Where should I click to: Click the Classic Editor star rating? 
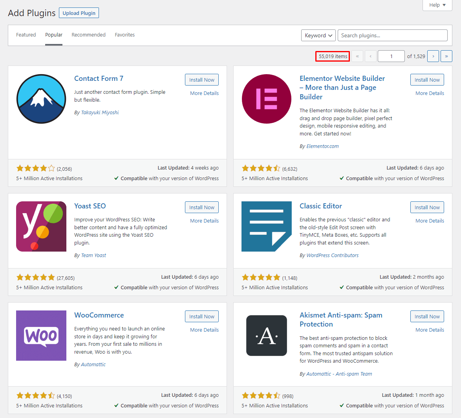tap(261, 277)
